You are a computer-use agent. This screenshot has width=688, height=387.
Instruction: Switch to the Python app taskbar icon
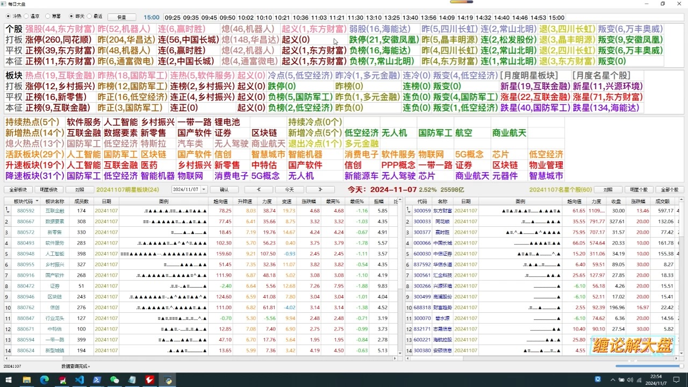point(168,379)
